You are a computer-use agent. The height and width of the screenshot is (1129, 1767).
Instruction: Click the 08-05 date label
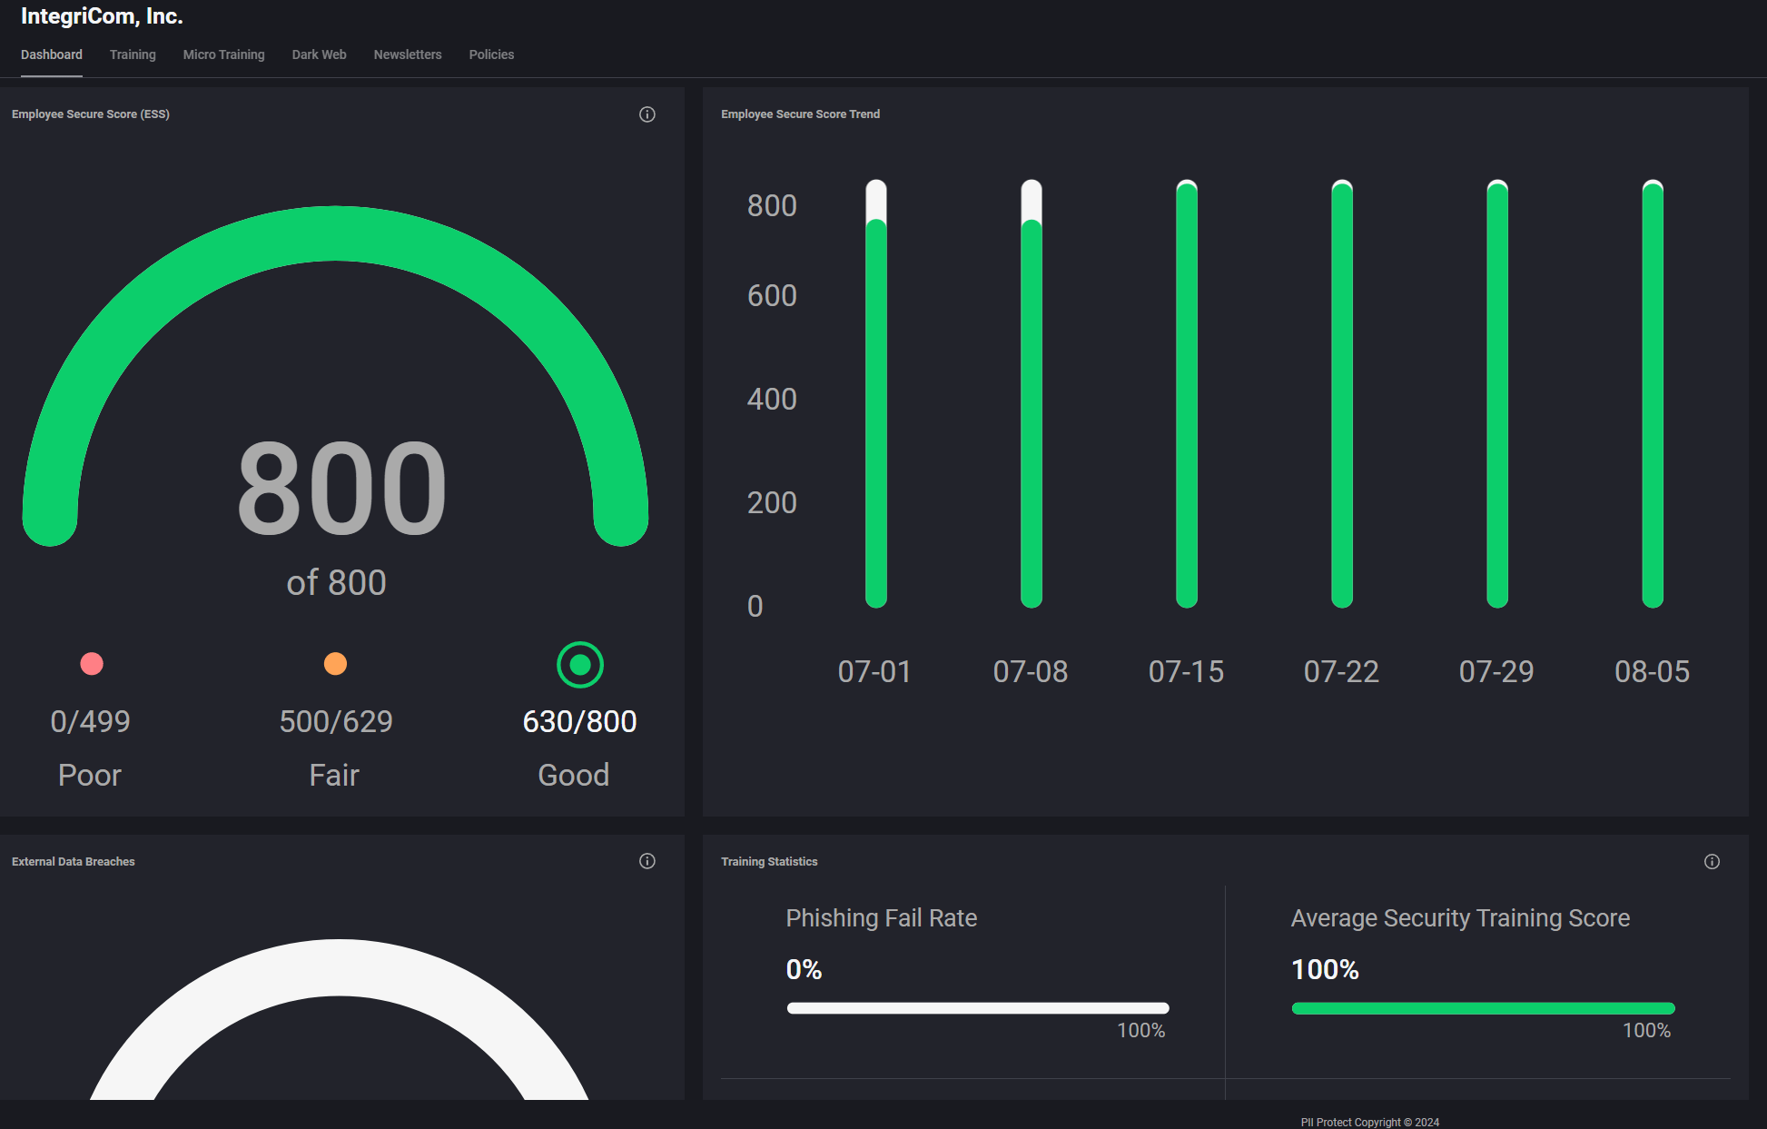[1653, 671]
